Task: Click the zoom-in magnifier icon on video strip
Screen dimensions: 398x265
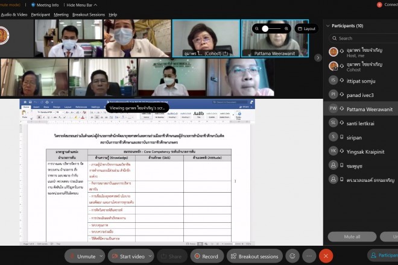Action: click(x=286, y=29)
